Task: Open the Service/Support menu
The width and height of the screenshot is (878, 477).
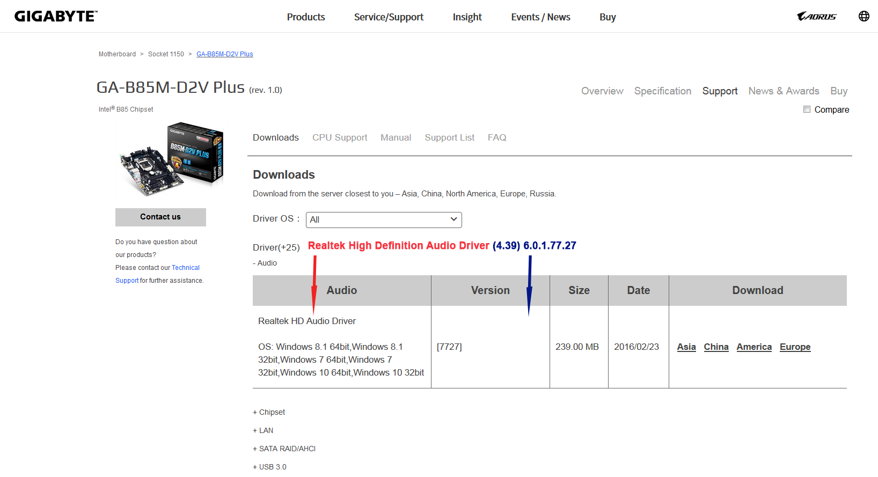Action: [389, 17]
